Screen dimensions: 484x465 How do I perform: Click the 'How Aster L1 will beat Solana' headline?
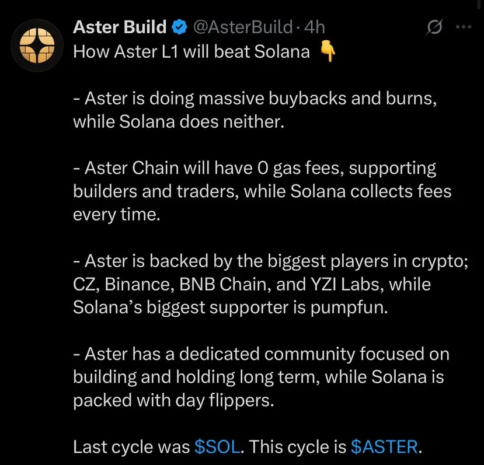pos(191,51)
